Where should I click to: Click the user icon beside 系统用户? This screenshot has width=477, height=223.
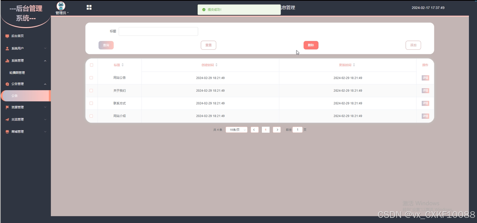tap(7, 48)
